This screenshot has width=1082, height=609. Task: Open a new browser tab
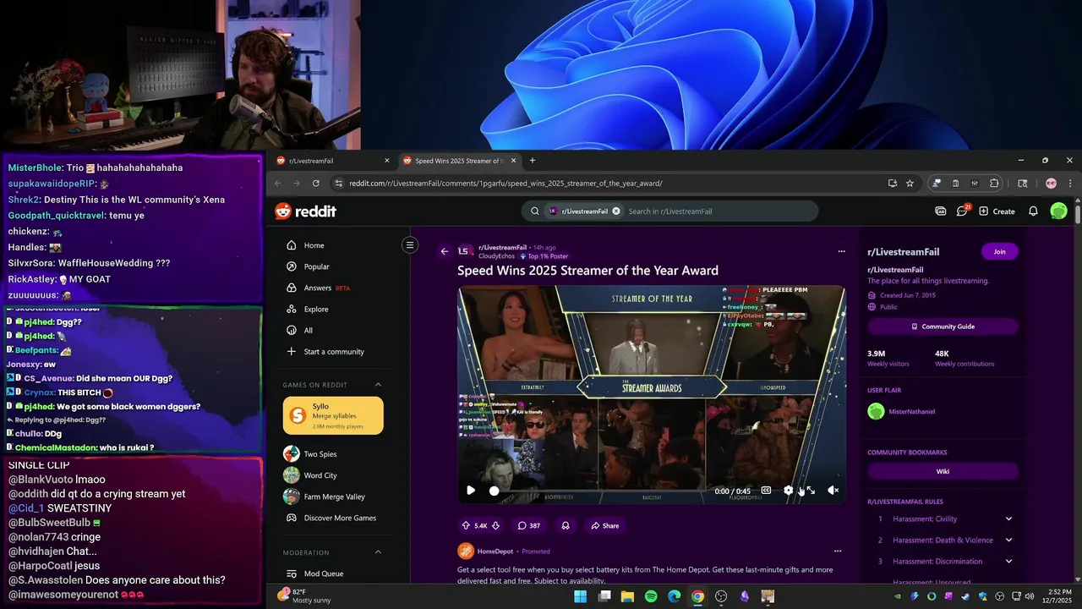[533, 161]
